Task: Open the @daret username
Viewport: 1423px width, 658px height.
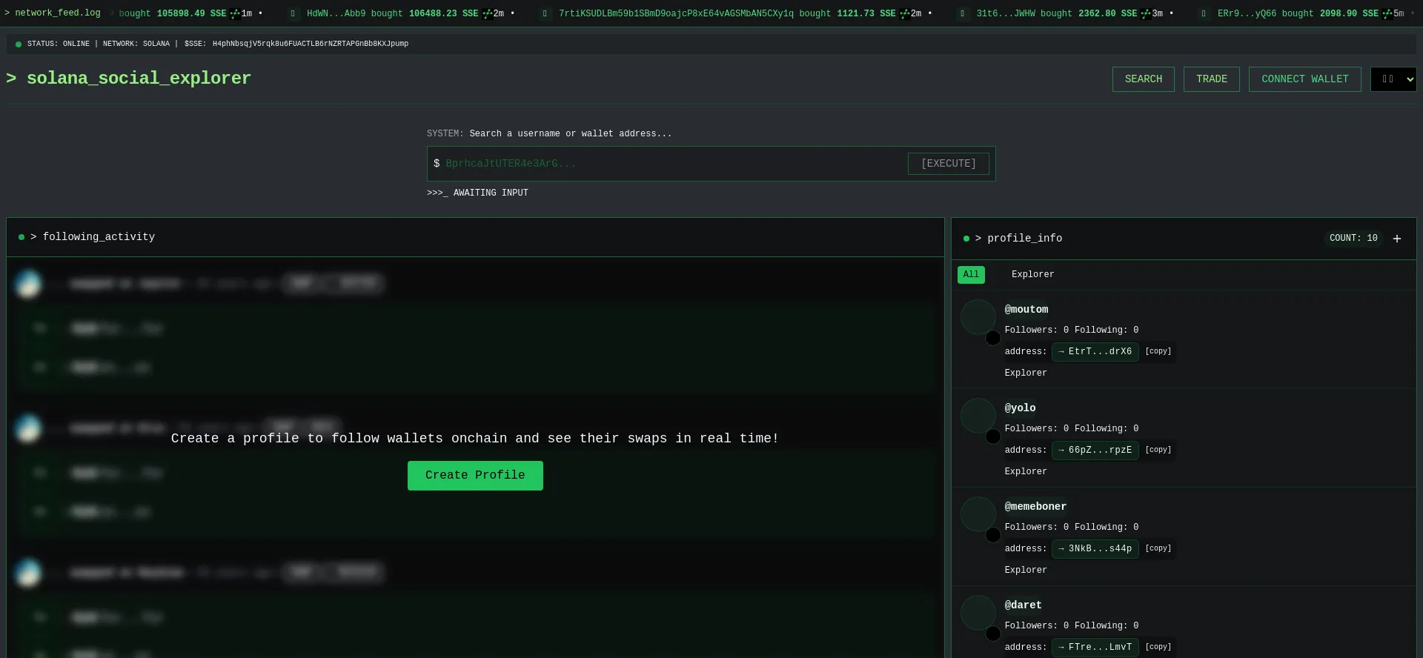Action: 1024,605
